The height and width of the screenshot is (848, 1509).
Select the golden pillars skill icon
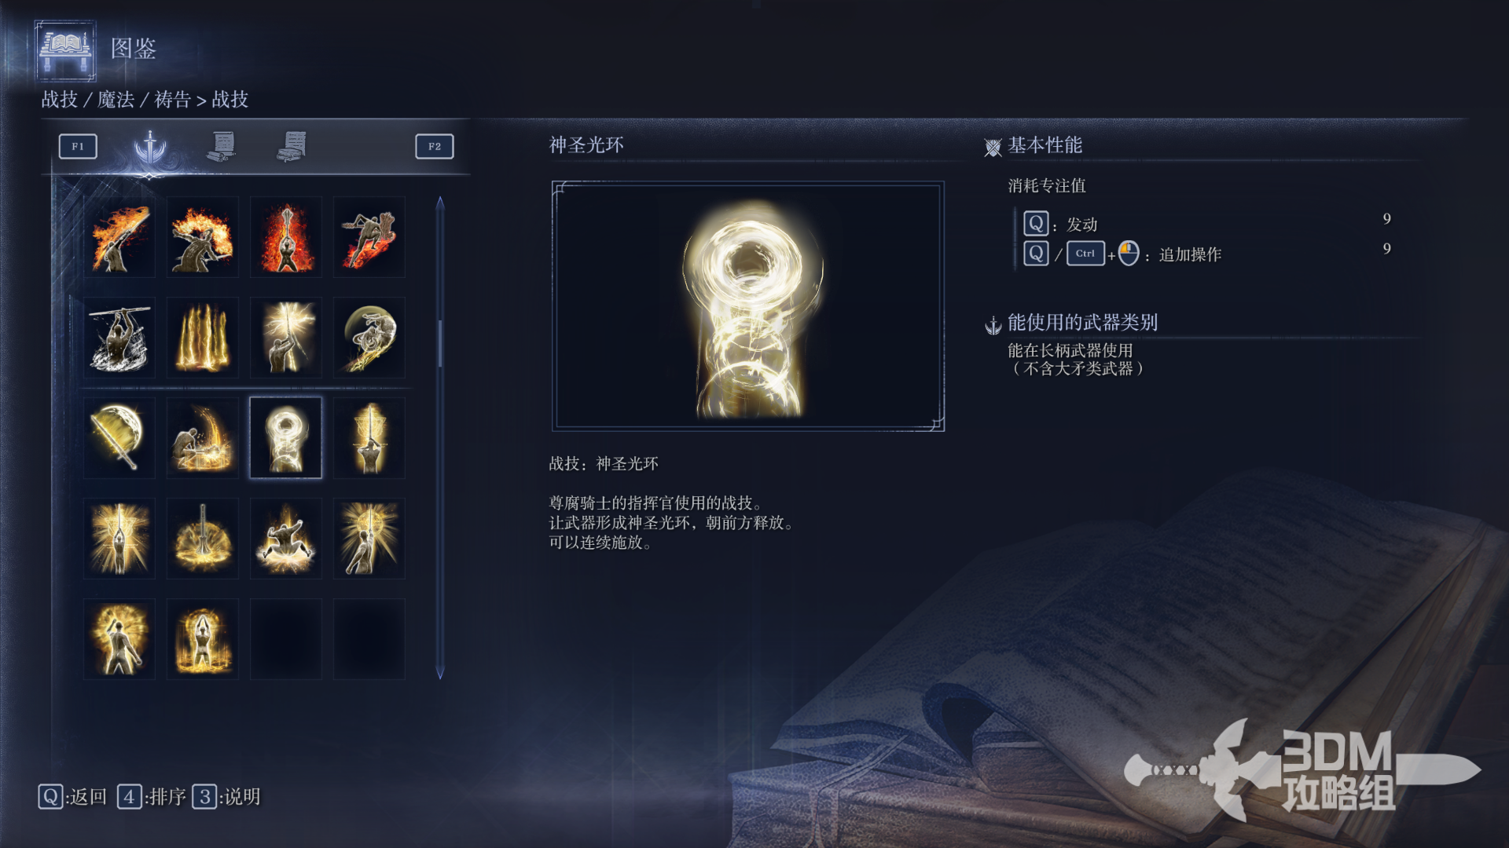(203, 338)
